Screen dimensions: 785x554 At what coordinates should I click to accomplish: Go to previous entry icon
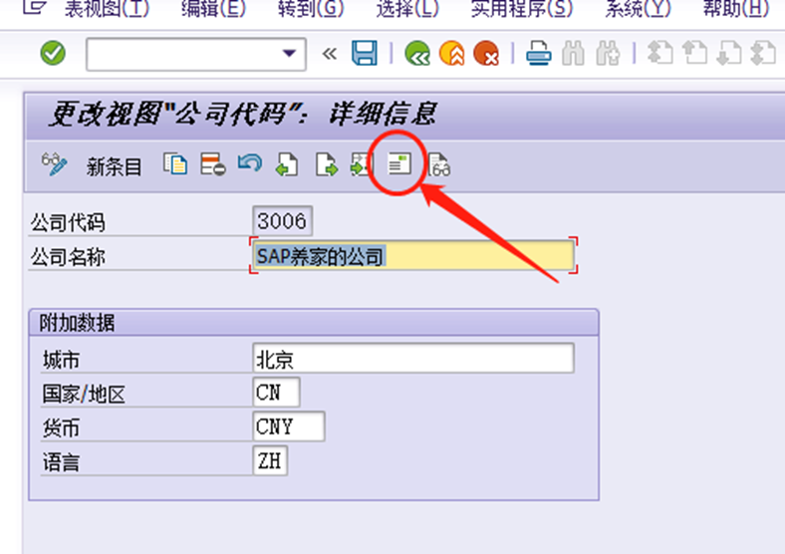[287, 164]
